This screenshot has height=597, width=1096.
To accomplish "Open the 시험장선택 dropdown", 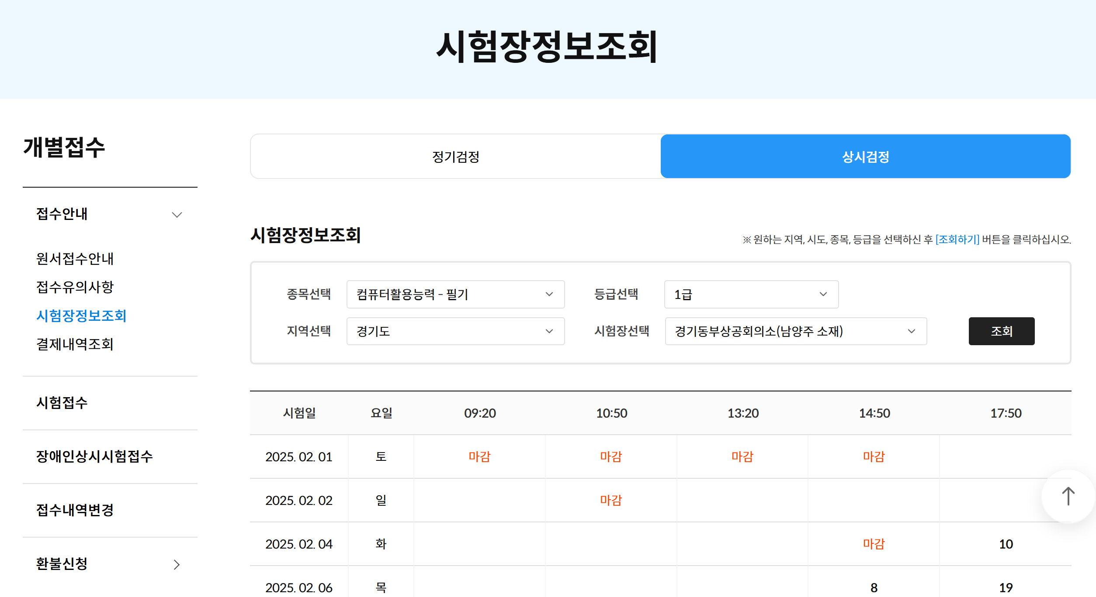I will coord(795,331).
